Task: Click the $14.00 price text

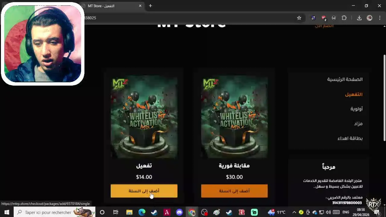Action: [x=144, y=177]
